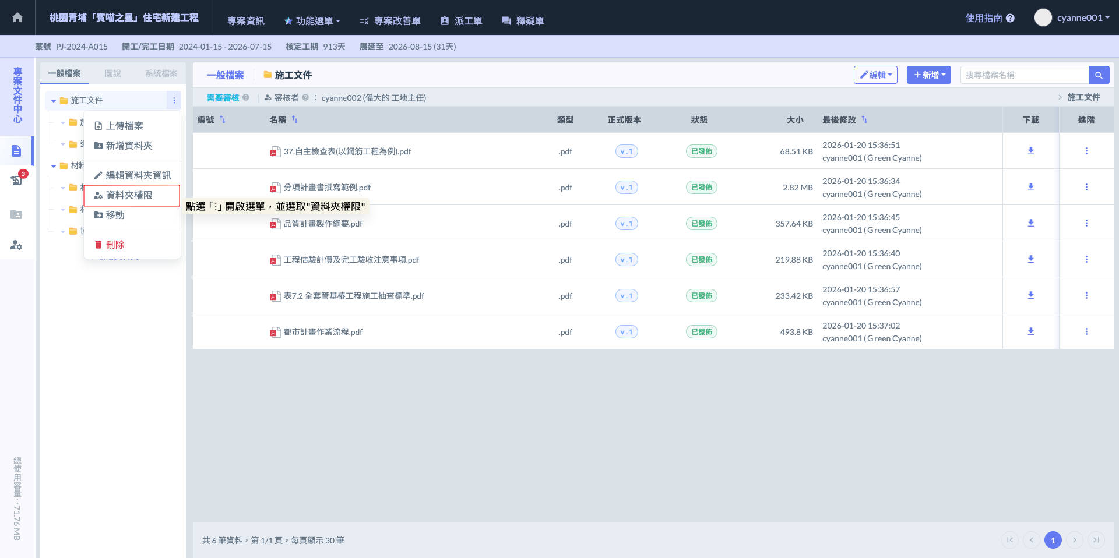This screenshot has height=558, width=1119.
Task: Click the search magnifier button
Action: 1099,75
